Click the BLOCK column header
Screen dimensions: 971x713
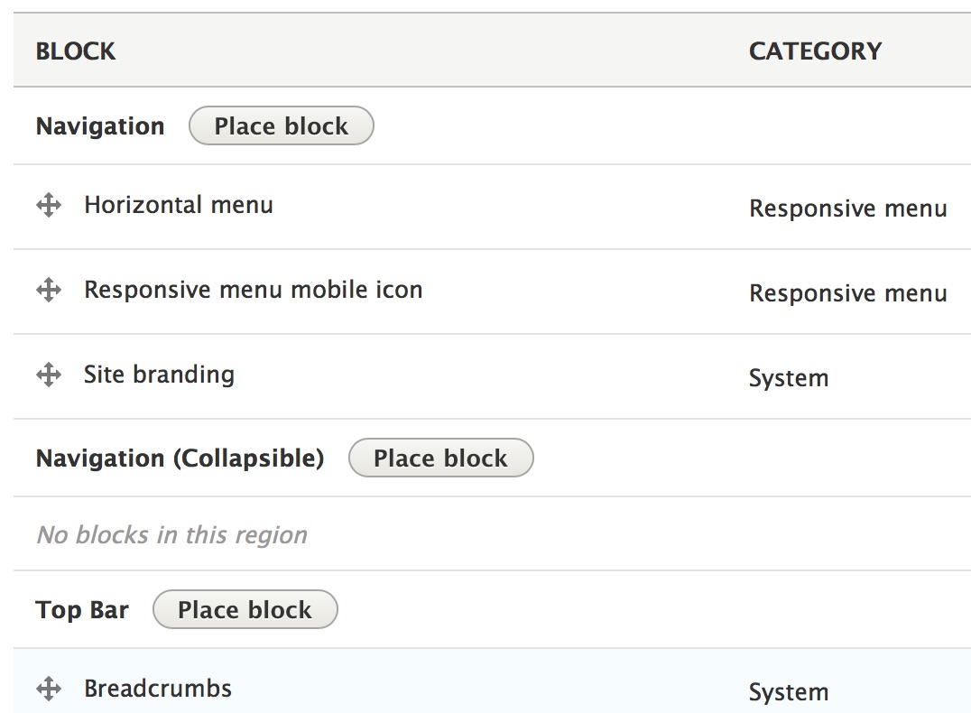(x=75, y=51)
